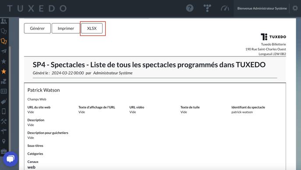
Task: Open the dashboard gauge icon
Action: [x=225, y=8]
